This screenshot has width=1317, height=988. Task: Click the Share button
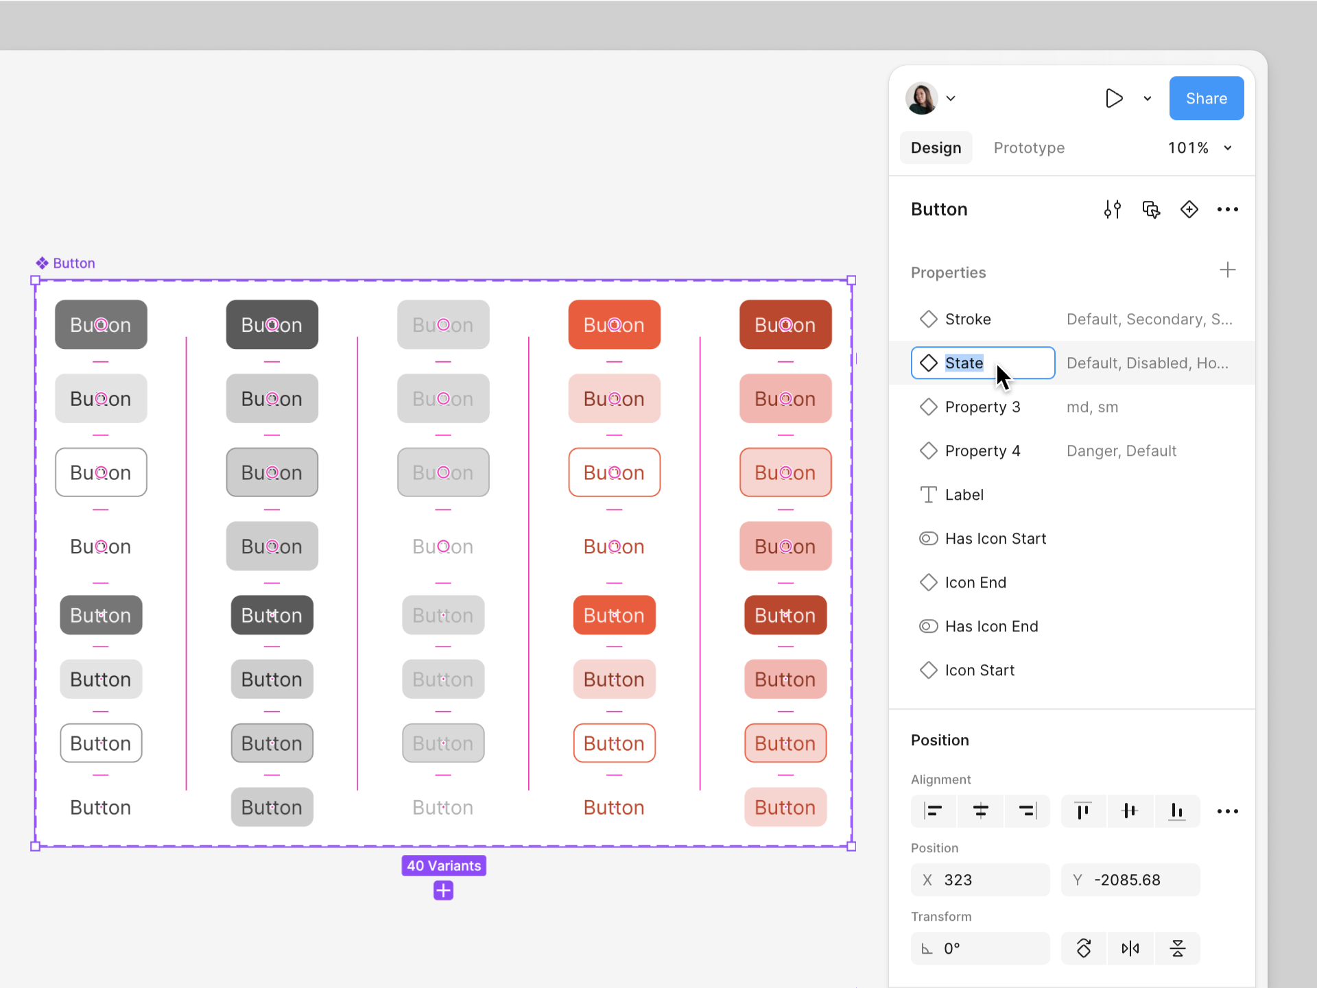pyautogui.click(x=1206, y=98)
